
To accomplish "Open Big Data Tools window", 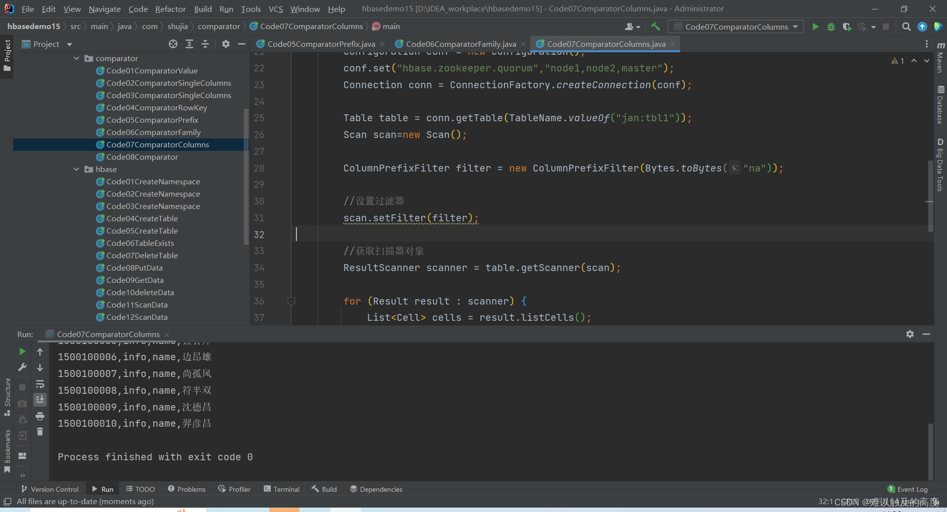I will 940,165.
